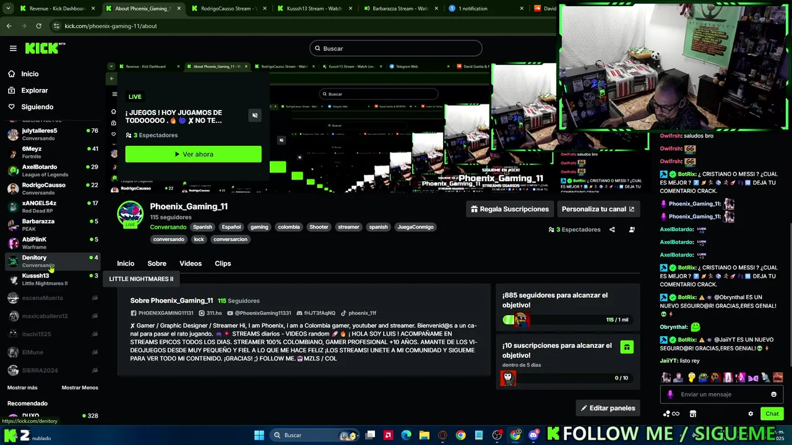Click the Task View icon in the taskbar
Image resolution: width=792 pixels, height=445 pixels.
[370, 435]
